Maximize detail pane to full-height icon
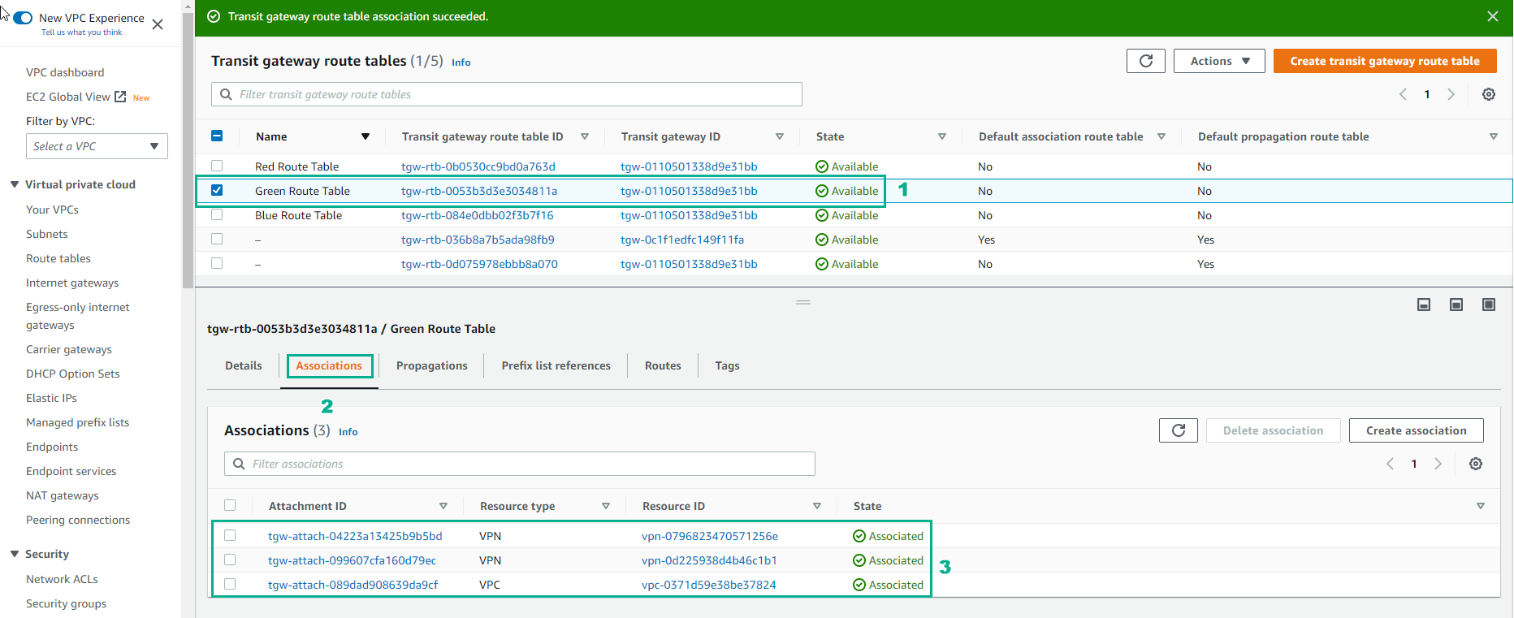Image resolution: width=1514 pixels, height=618 pixels. point(1489,305)
